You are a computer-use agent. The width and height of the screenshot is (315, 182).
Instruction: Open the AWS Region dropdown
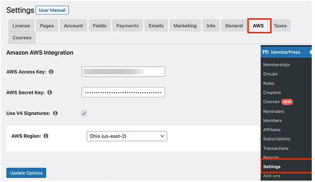(x=127, y=136)
